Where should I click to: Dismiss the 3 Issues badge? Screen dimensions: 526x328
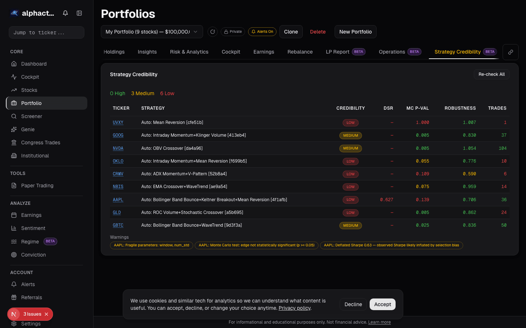point(46,314)
